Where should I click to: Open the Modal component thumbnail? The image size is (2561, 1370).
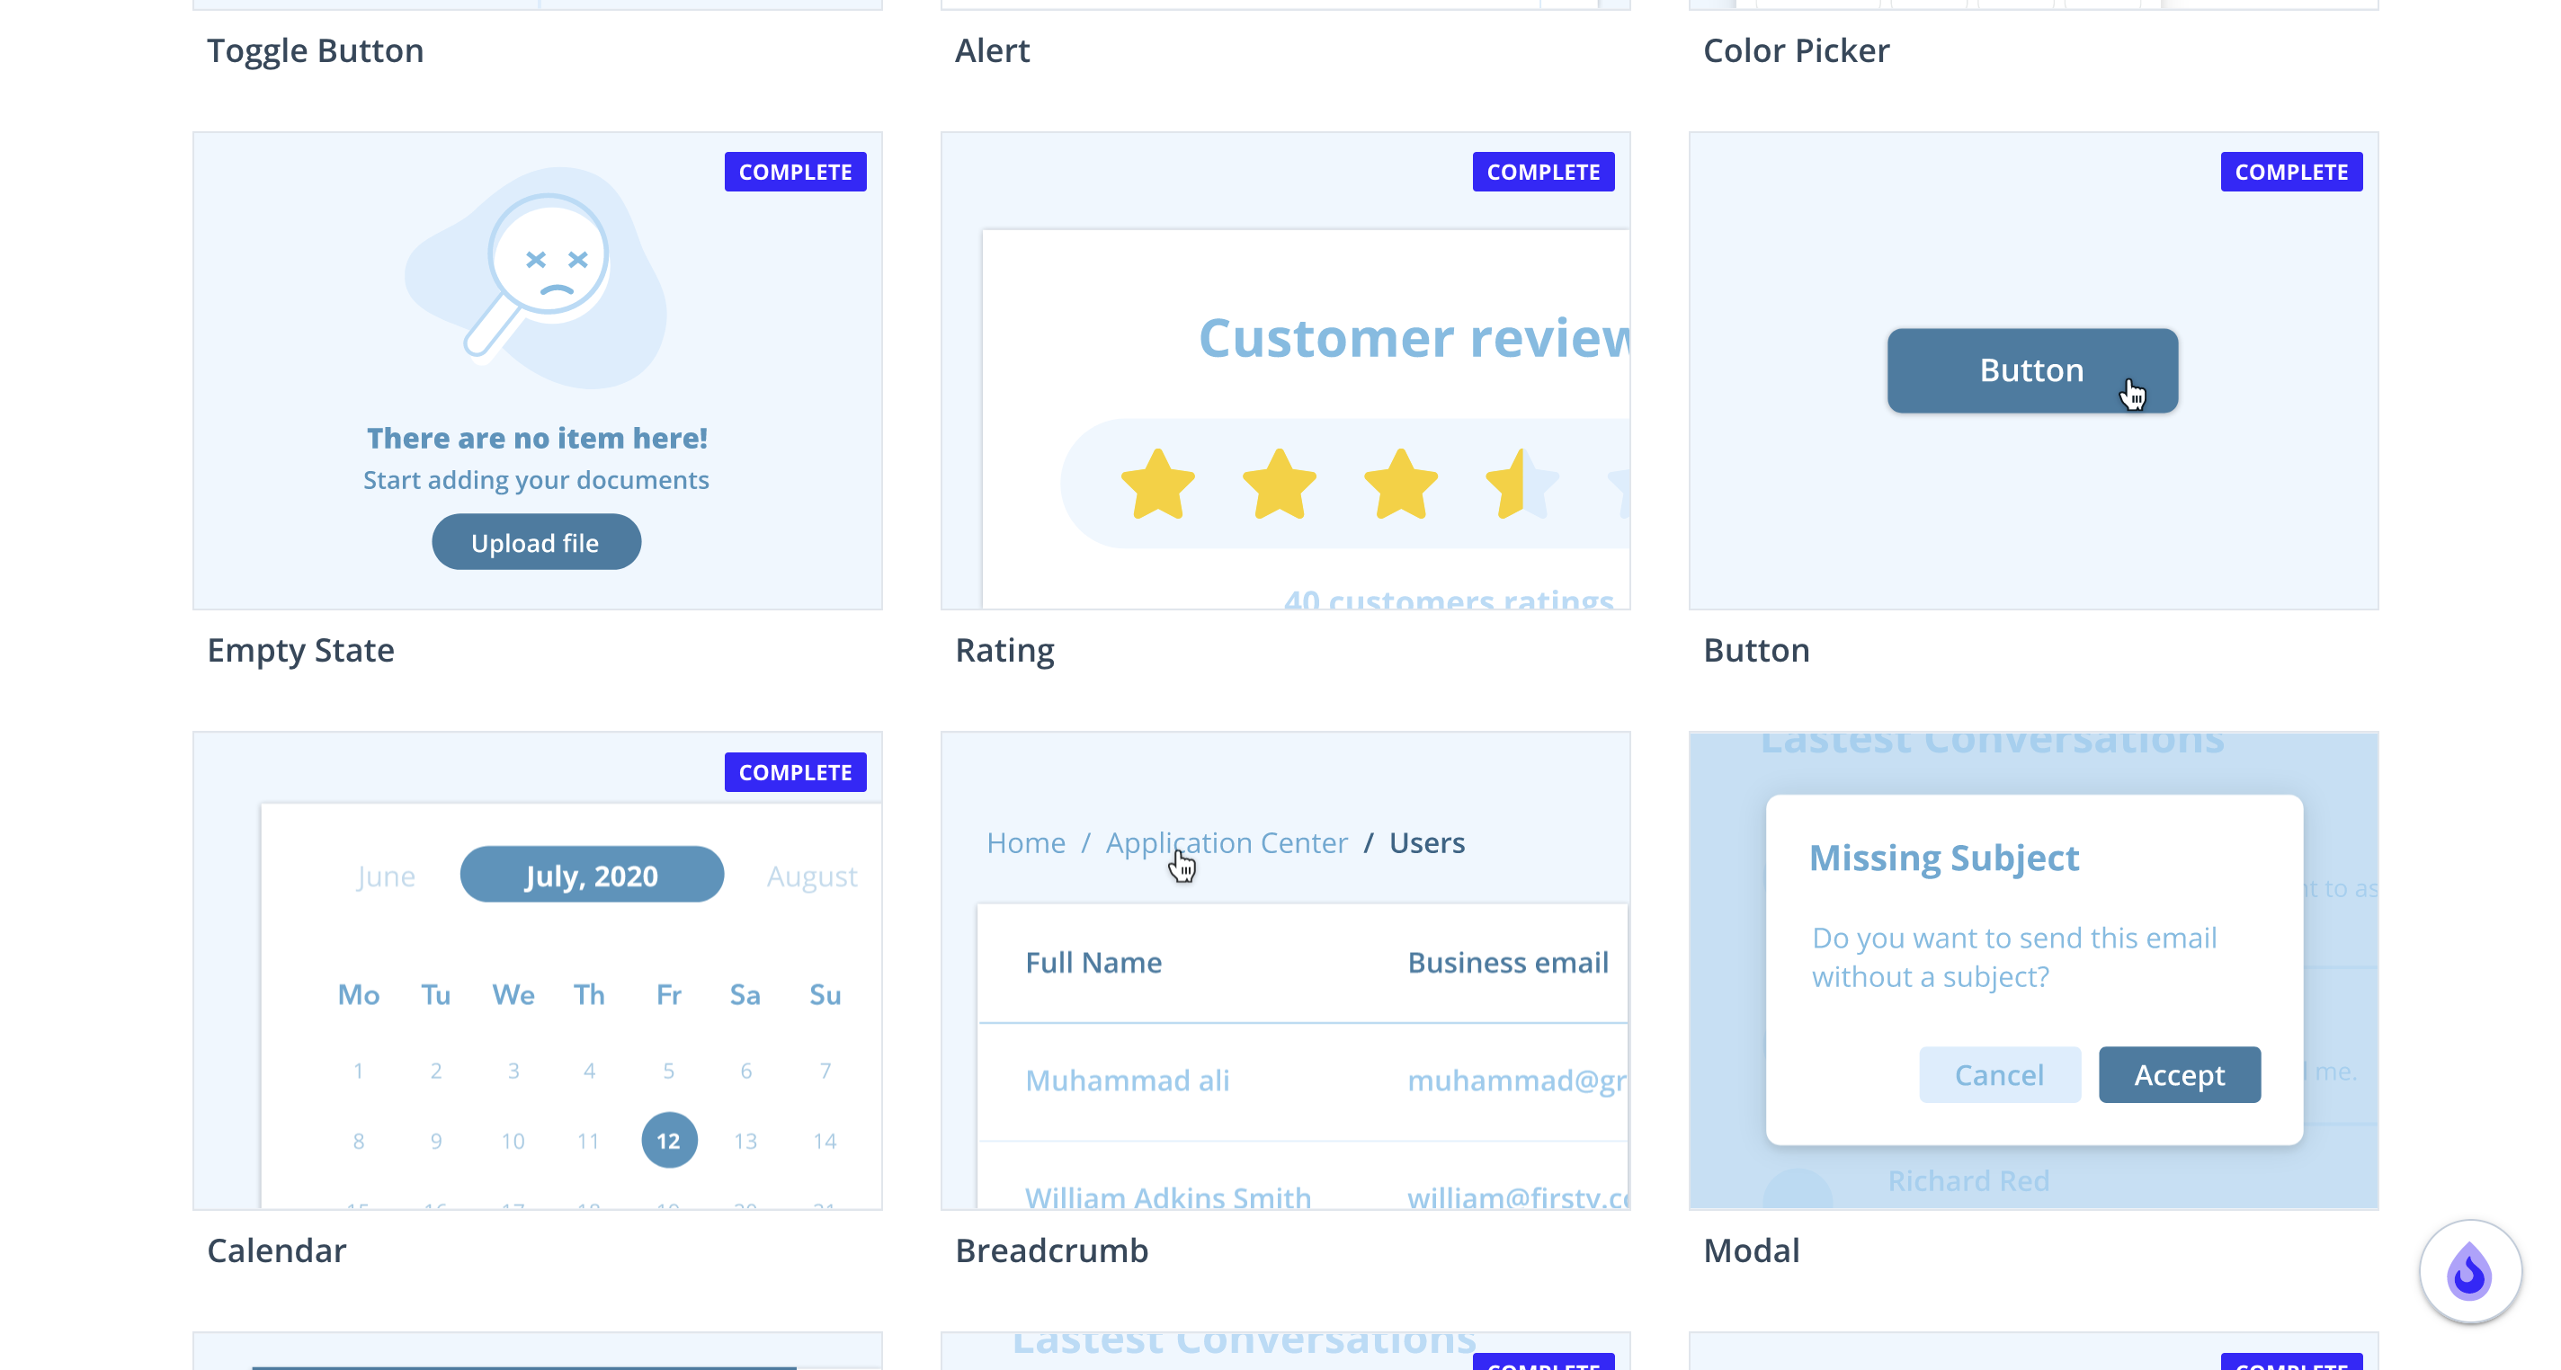2033,970
